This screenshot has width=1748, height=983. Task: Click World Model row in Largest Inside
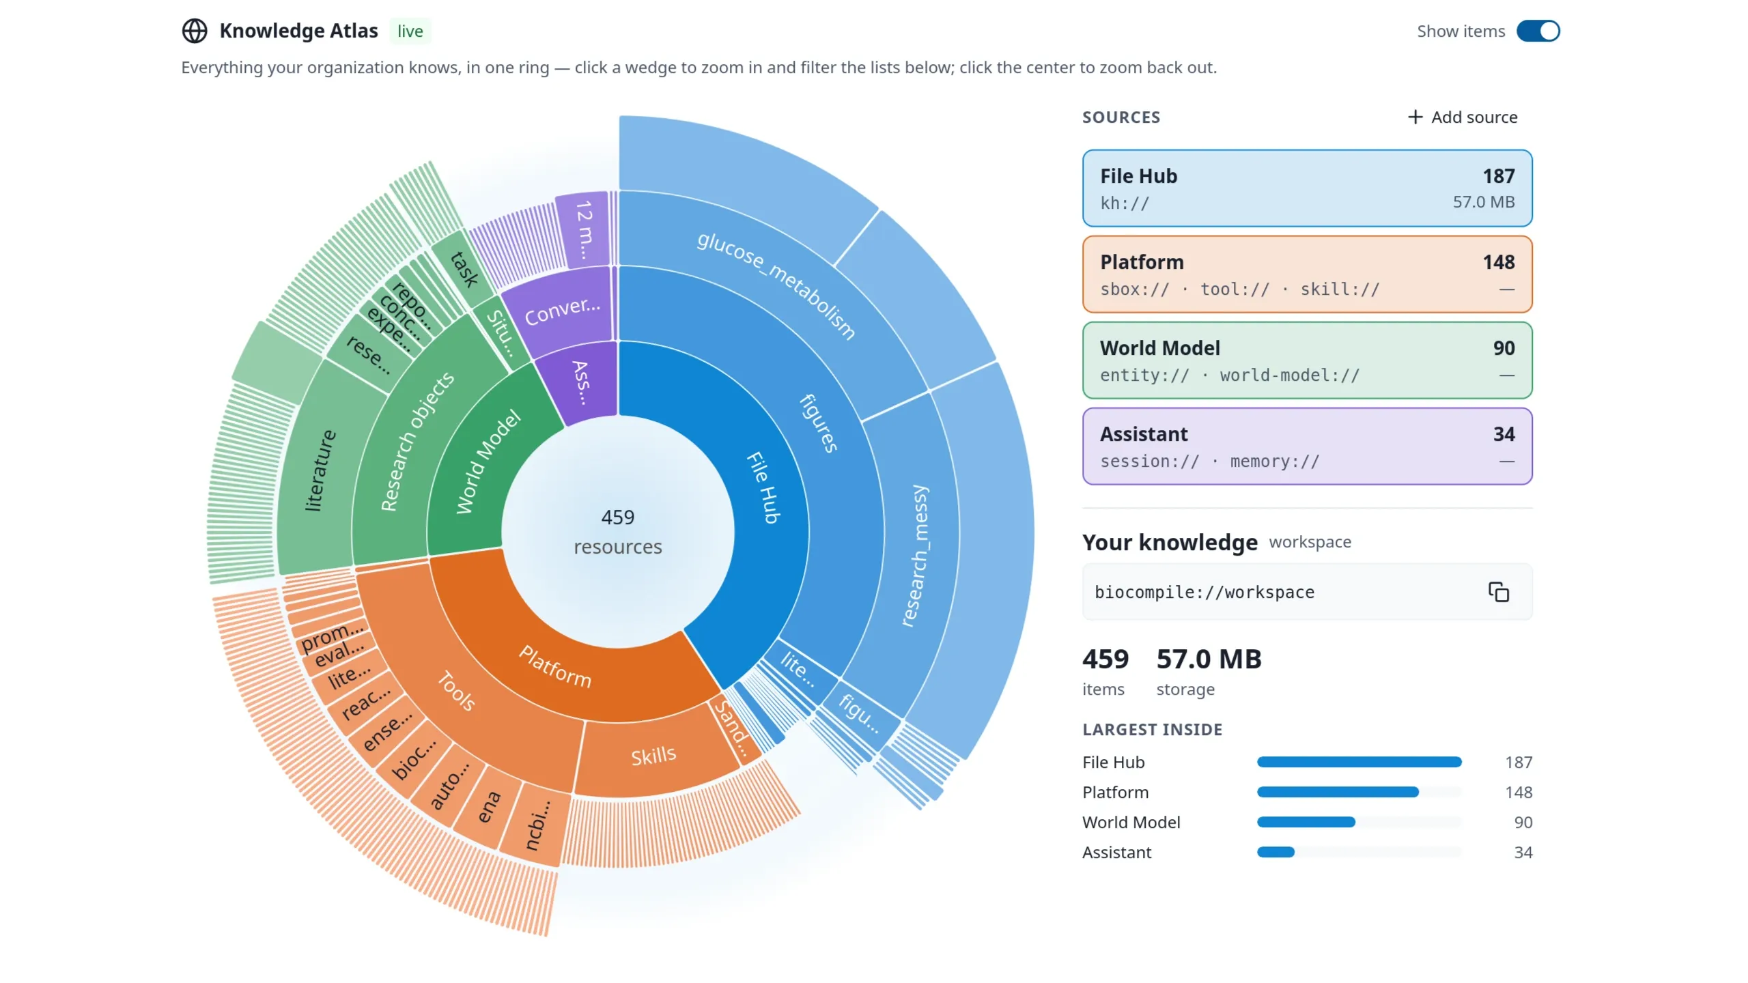pos(1307,822)
